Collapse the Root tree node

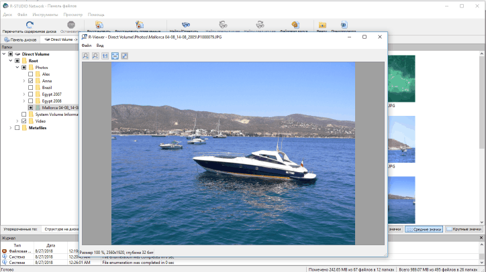pyautogui.click(x=11, y=61)
